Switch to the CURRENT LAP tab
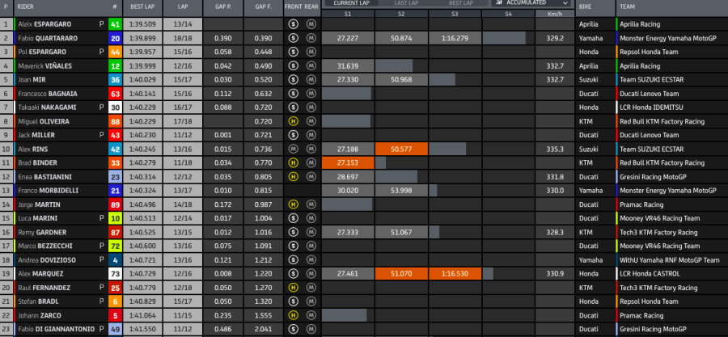Screen dimensions: 728x337 (351, 3)
